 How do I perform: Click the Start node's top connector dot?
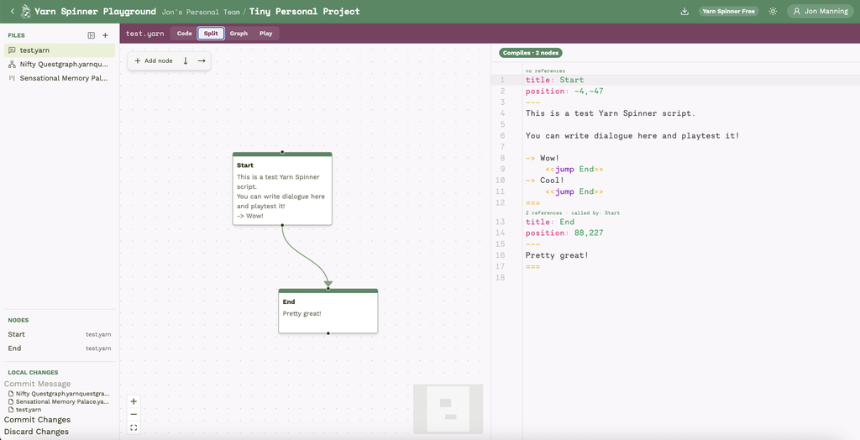(282, 152)
